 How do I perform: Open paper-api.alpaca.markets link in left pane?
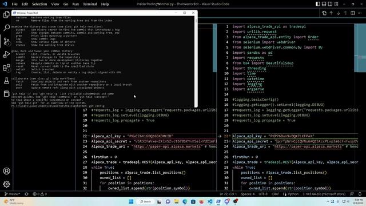167,146
